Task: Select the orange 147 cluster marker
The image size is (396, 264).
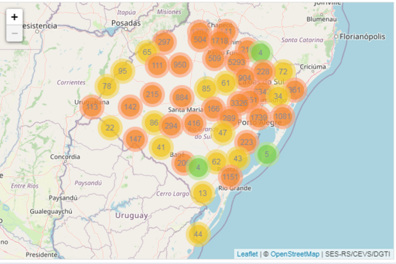Action: click(x=135, y=139)
